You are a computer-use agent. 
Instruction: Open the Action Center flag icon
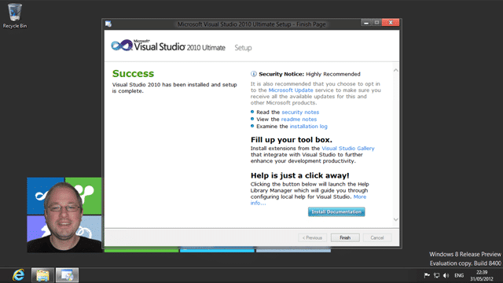point(427,275)
